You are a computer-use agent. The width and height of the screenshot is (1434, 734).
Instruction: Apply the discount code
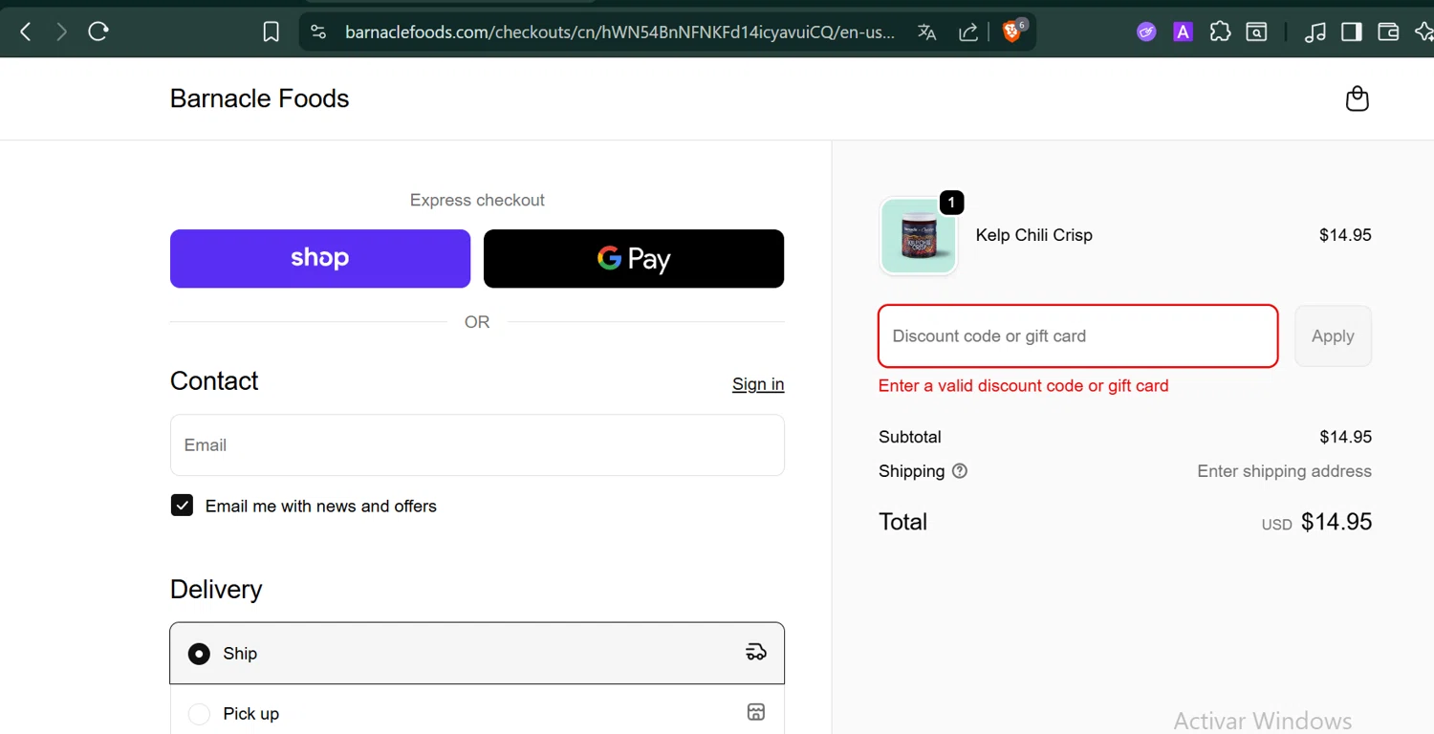pos(1333,335)
